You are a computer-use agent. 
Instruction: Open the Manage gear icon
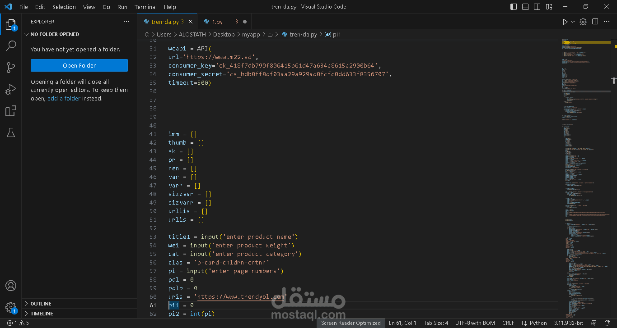pyautogui.click(x=11, y=307)
